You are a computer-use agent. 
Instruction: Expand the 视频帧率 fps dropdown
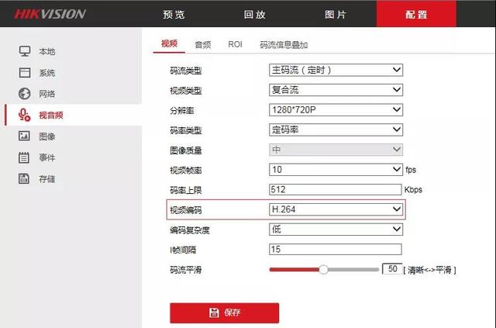tap(336, 169)
